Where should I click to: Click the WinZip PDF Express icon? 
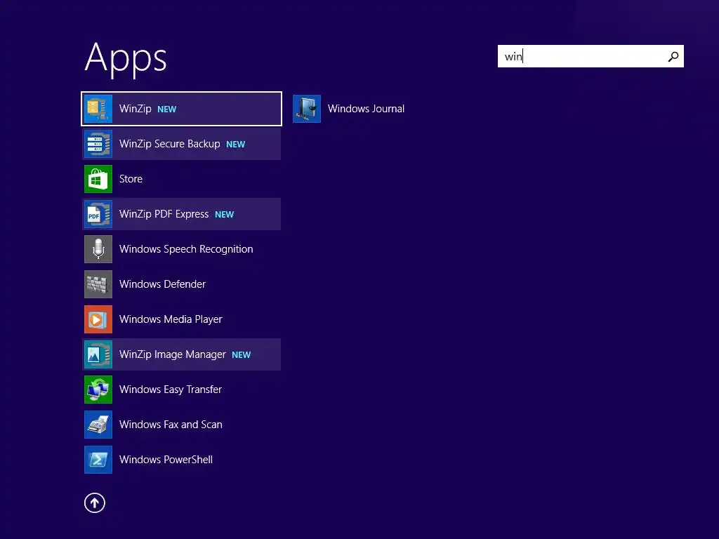click(98, 214)
